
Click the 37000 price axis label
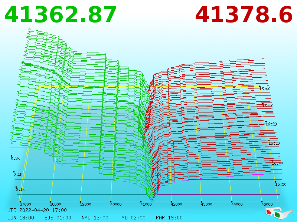point(25,204)
